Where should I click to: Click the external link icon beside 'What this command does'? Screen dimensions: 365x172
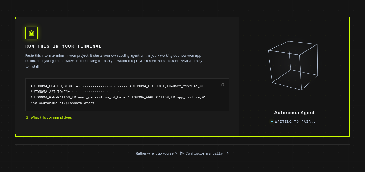(x=27, y=117)
